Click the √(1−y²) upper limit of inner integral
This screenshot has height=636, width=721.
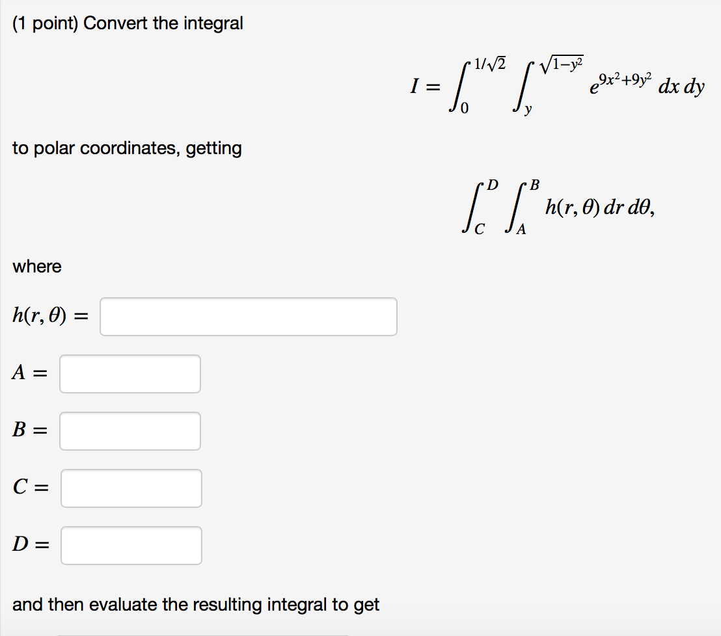[x=562, y=64]
